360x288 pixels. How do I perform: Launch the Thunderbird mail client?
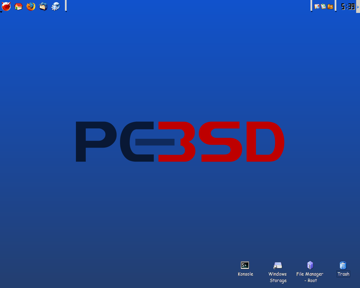(43, 6)
